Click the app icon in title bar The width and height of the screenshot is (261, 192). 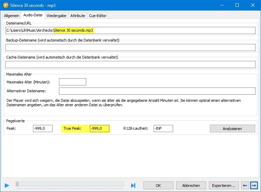tap(6, 5)
